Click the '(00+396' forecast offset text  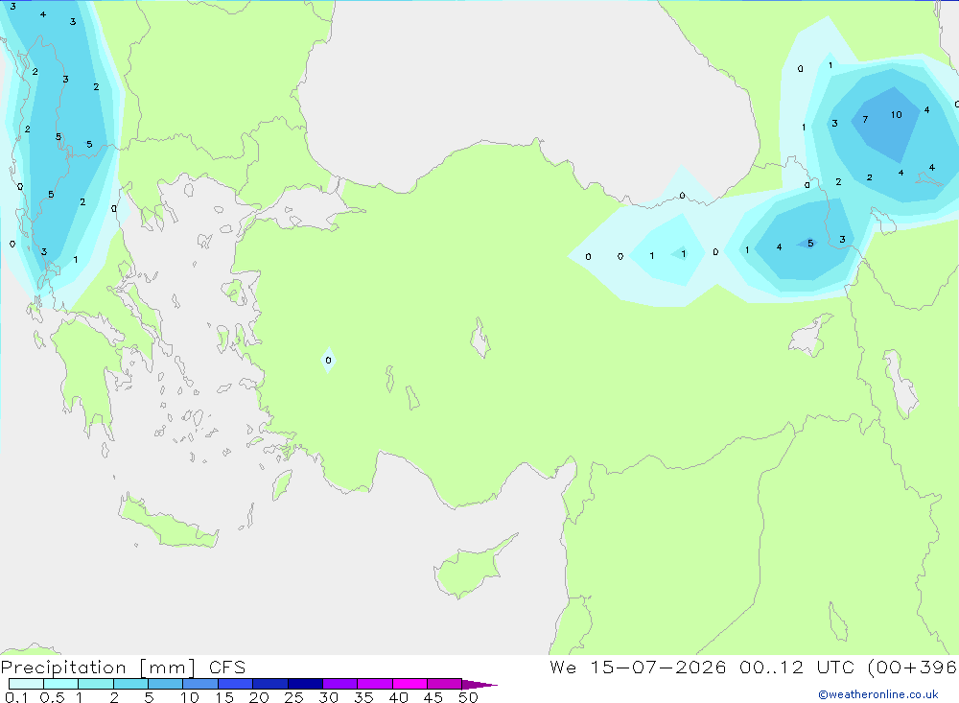click(x=912, y=668)
